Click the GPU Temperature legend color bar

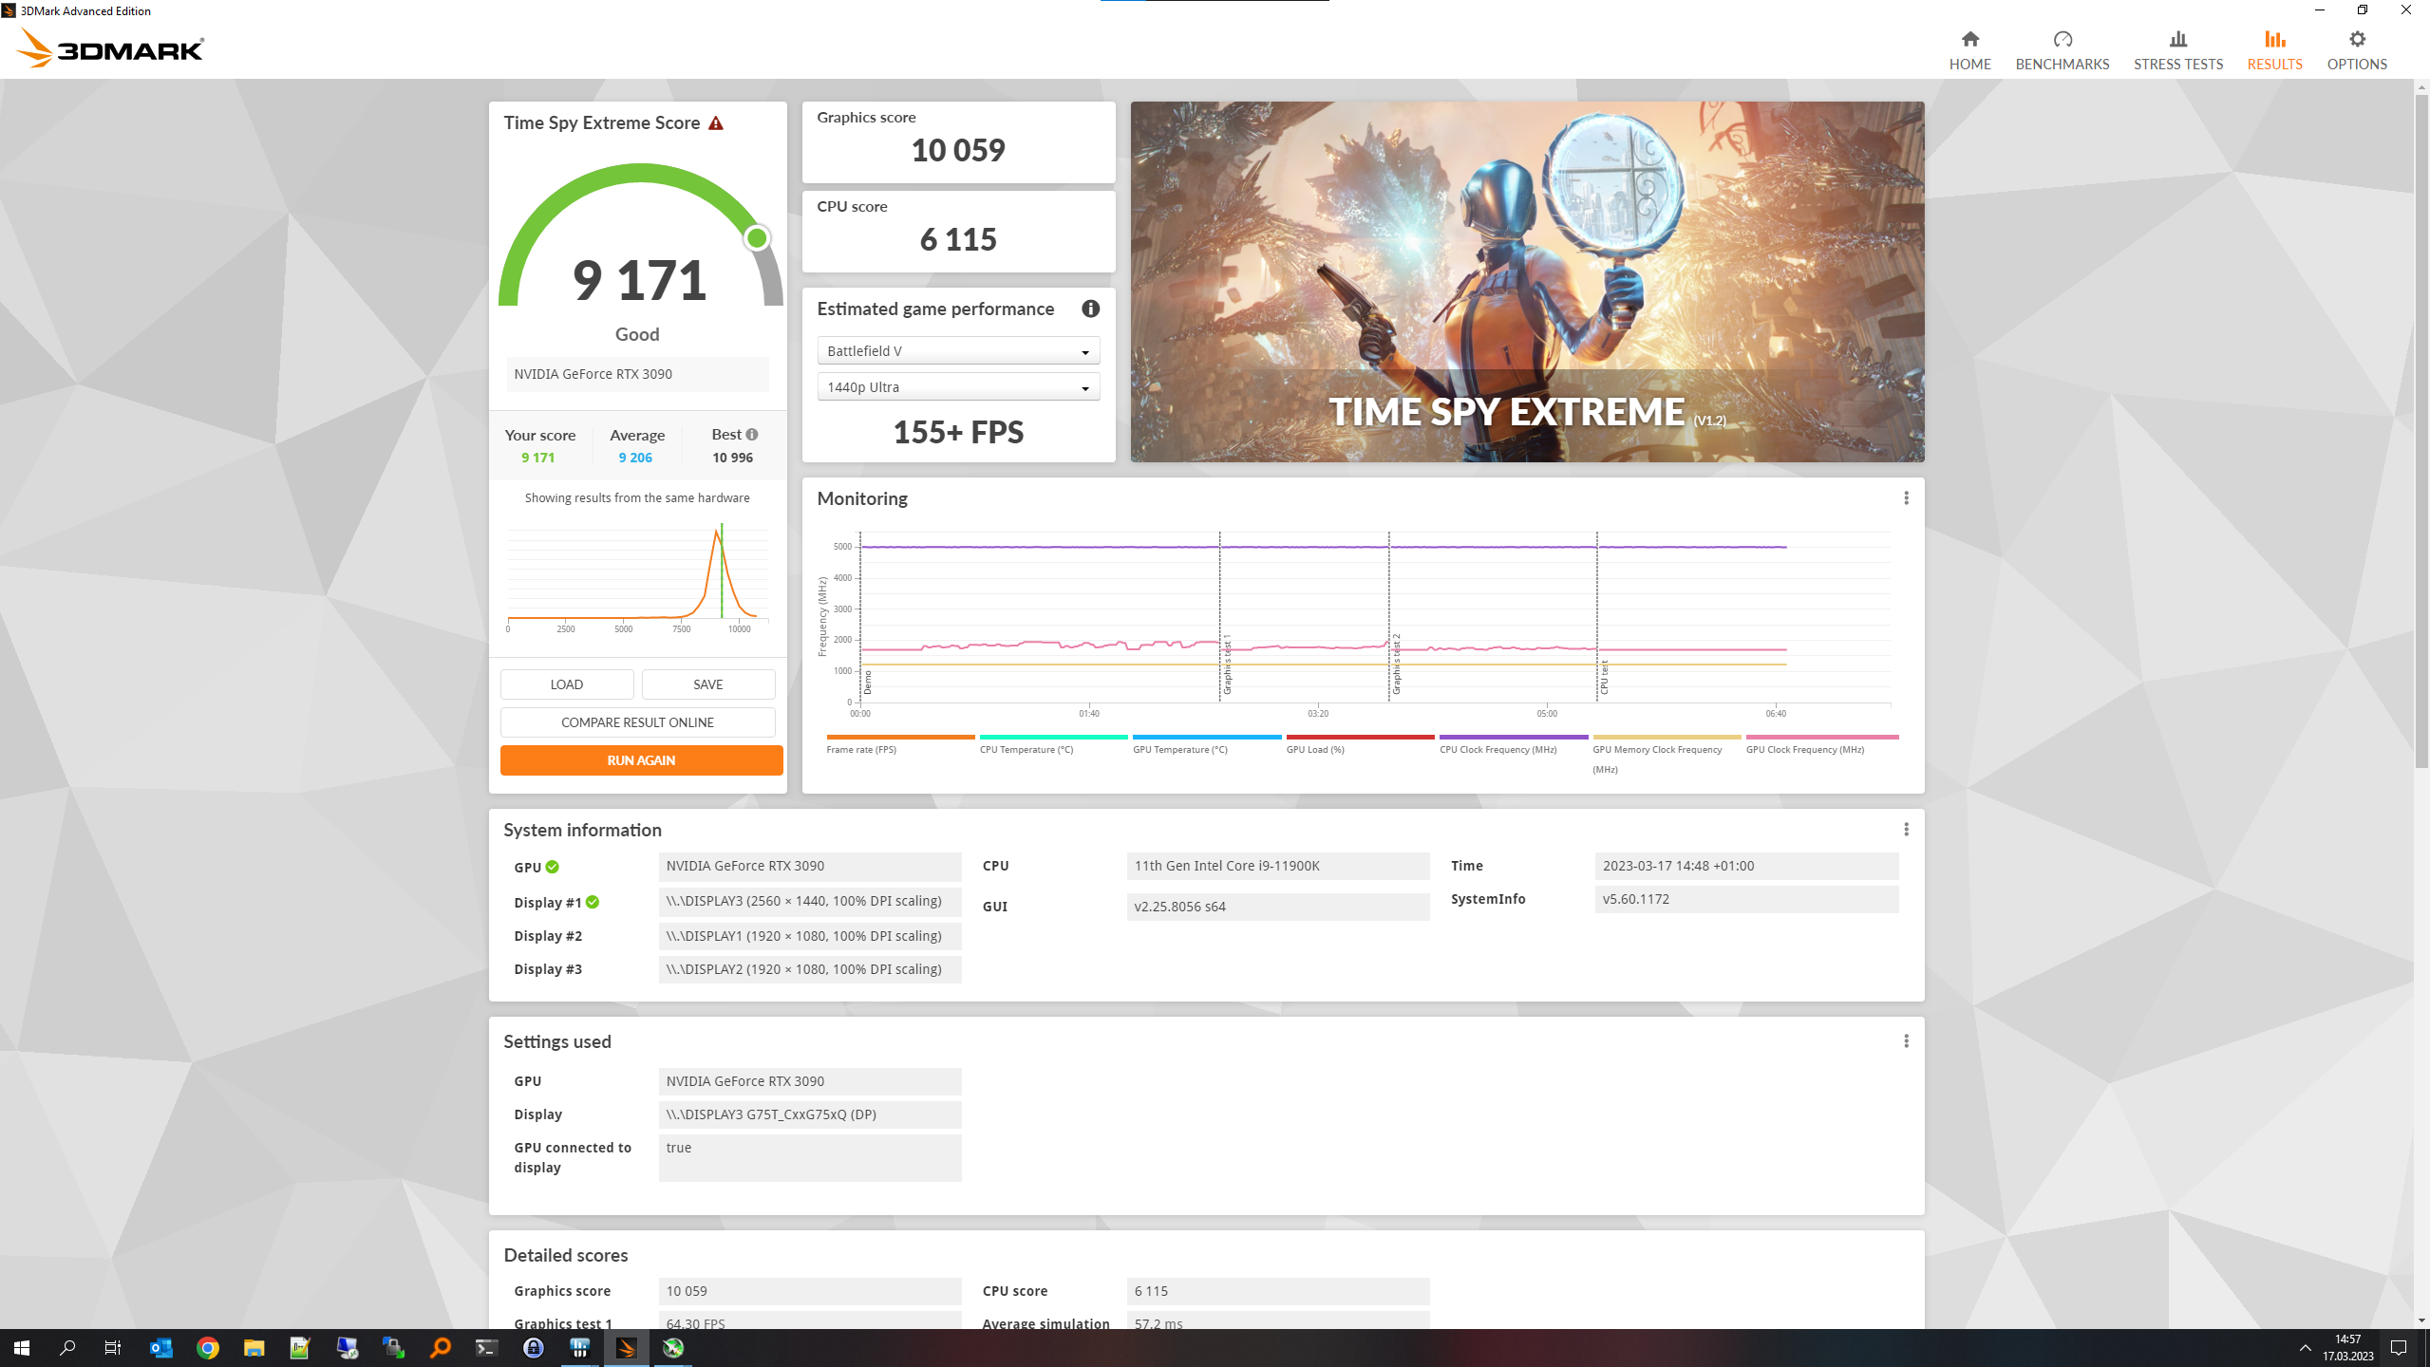[1206, 737]
